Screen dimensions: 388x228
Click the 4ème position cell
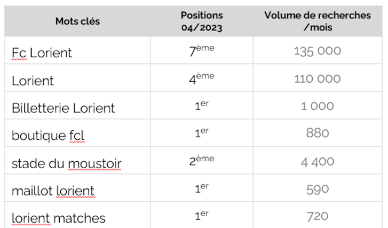click(202, 79)
